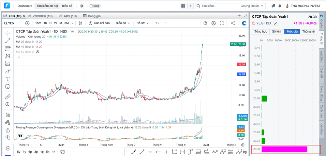Expand the Hồ sơ dropdown

143,23
